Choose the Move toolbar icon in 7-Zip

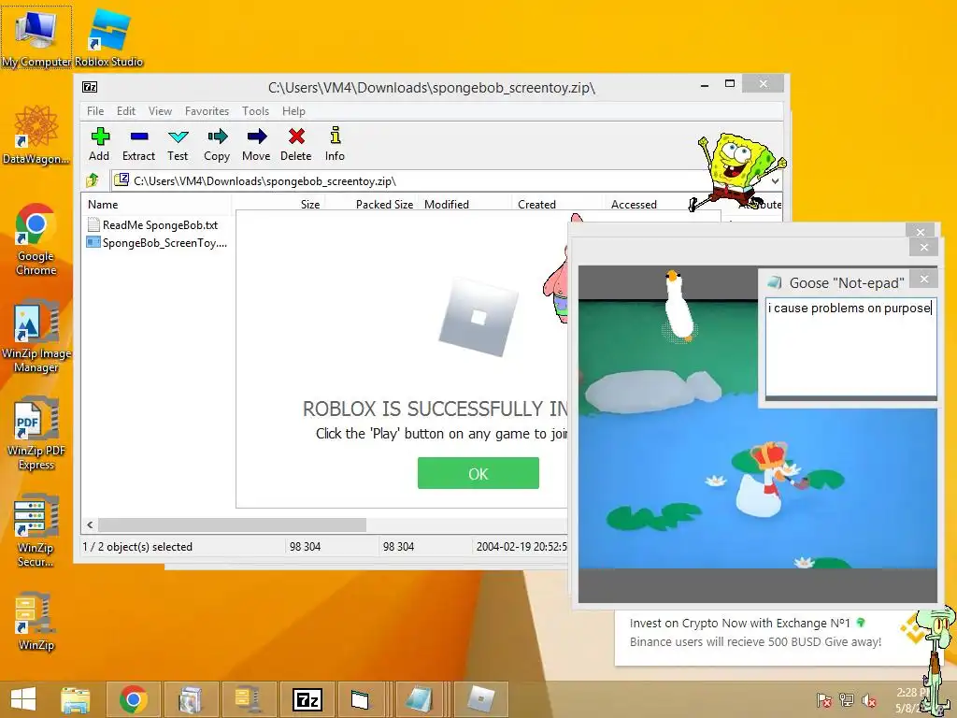256,145
